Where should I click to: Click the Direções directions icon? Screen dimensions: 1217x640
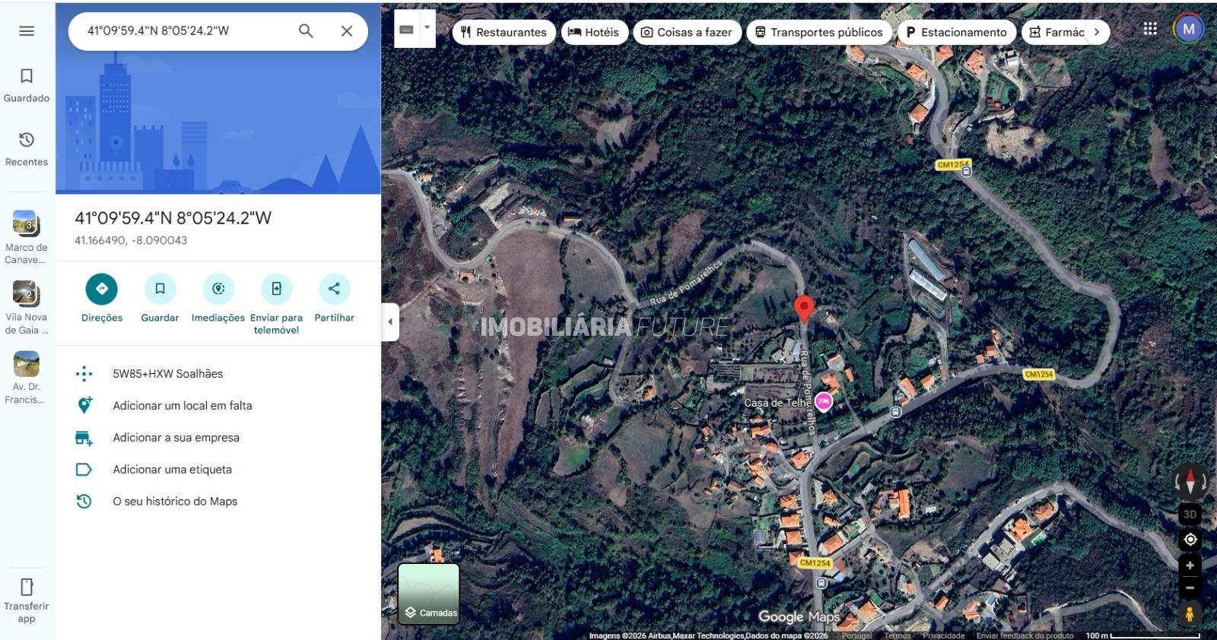tap(102, 289)
